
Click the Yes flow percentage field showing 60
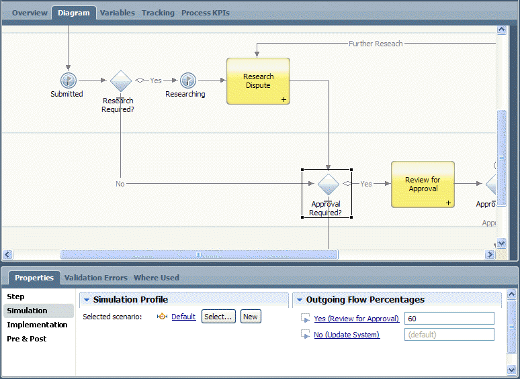pyautogui.click(x=449, y=319)
